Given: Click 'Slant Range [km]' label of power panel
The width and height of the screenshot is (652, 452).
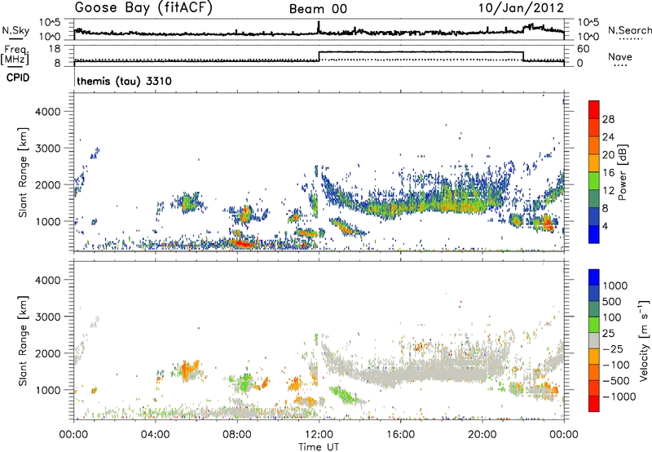Looking at the screenshot, I should [x=23, y=172].
